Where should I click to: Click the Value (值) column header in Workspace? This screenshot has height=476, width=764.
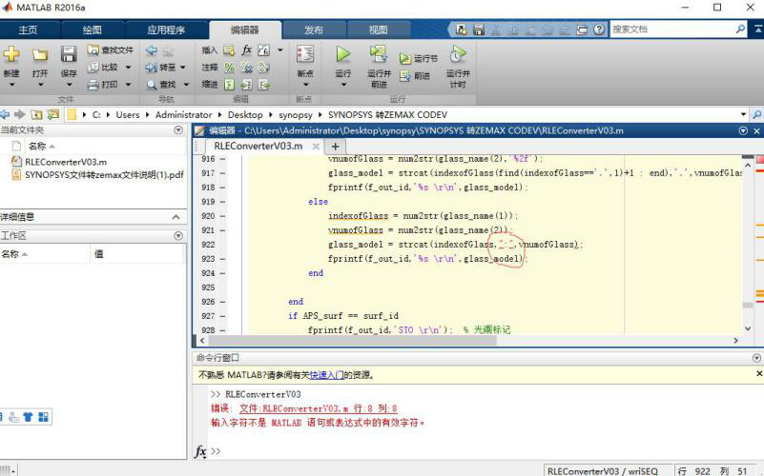138,254
